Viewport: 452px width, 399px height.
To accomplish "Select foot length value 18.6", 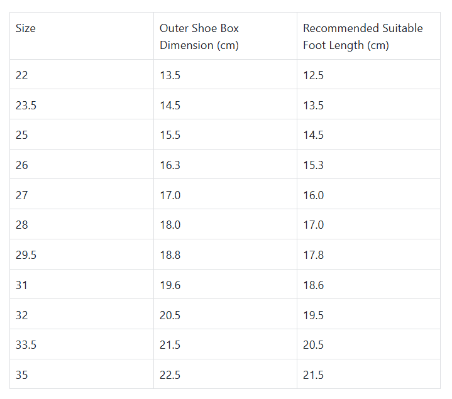I will click(x=313, y=285).
